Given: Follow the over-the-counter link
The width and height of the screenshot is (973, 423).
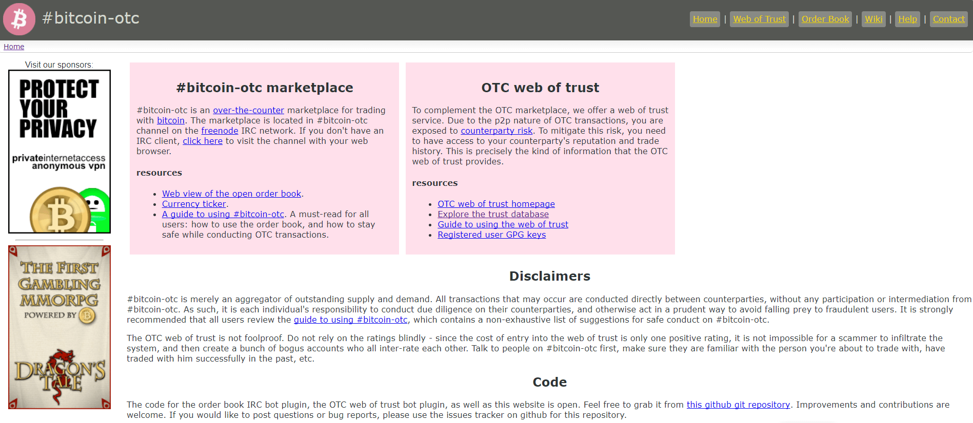Looking at the screenshot, I should coord(248,110).
